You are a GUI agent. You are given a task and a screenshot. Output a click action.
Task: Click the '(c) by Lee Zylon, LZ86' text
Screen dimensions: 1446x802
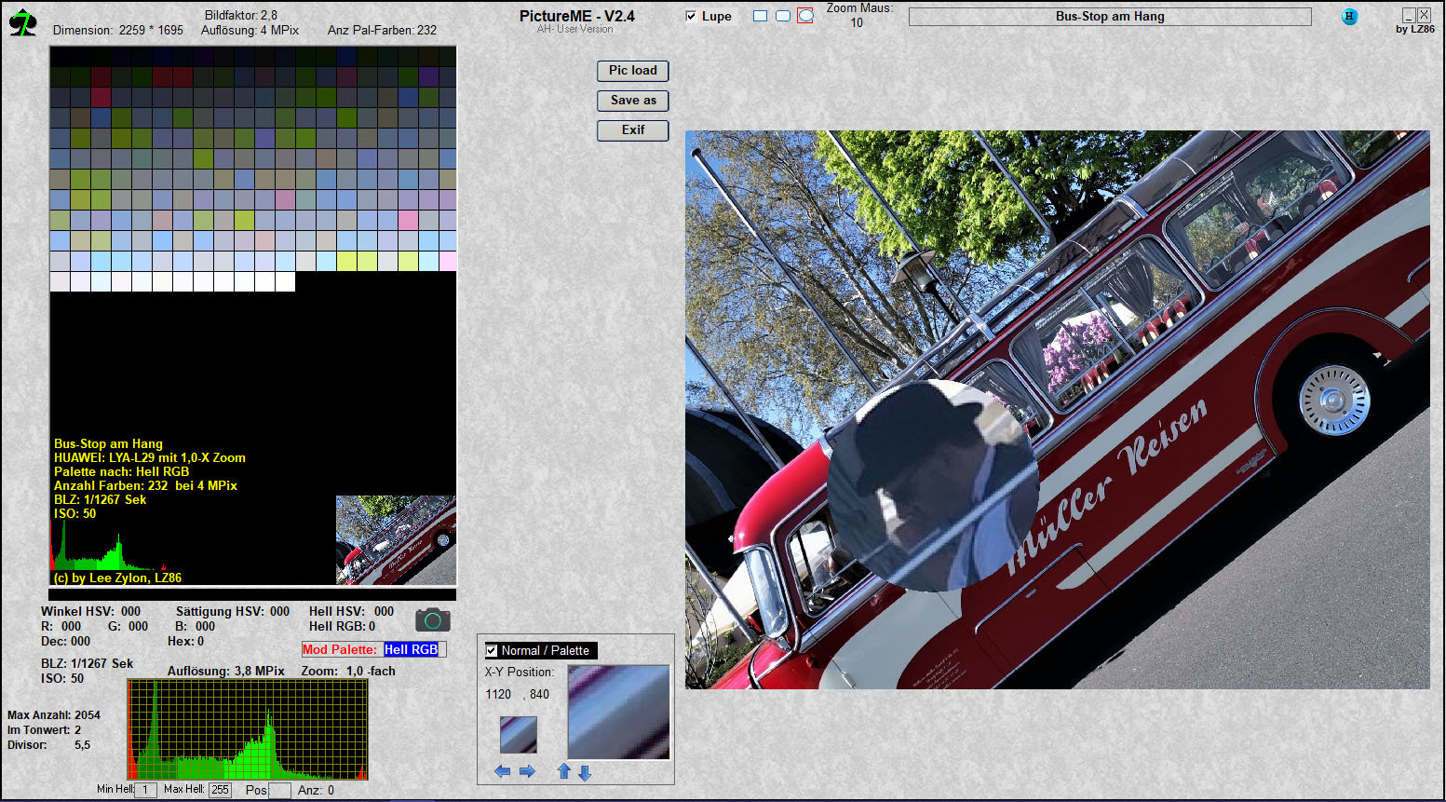[x=117, y=578]
